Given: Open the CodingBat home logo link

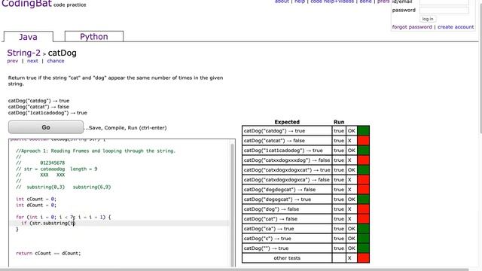Looking at the screenshot, I should 26,4.
